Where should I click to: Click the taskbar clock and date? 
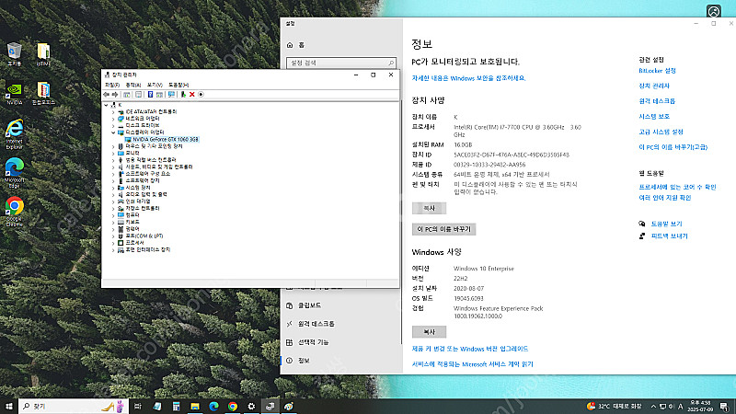(x=700, y=406)
